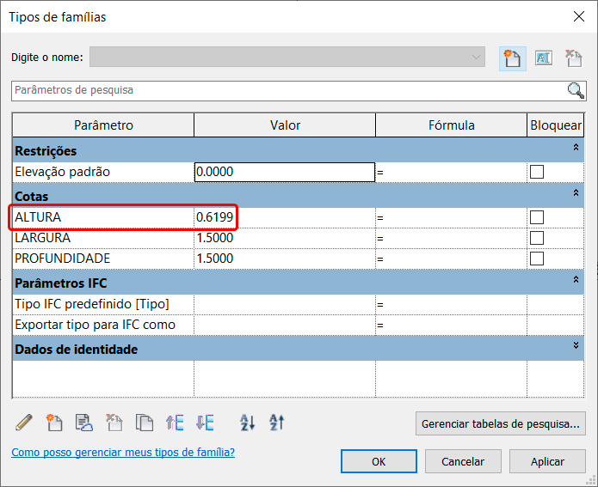Image resolution: width=598 pixels, height=487 pixels.
Task: Click the pencil Edit Parameter icon
Action: coord(24,422)
